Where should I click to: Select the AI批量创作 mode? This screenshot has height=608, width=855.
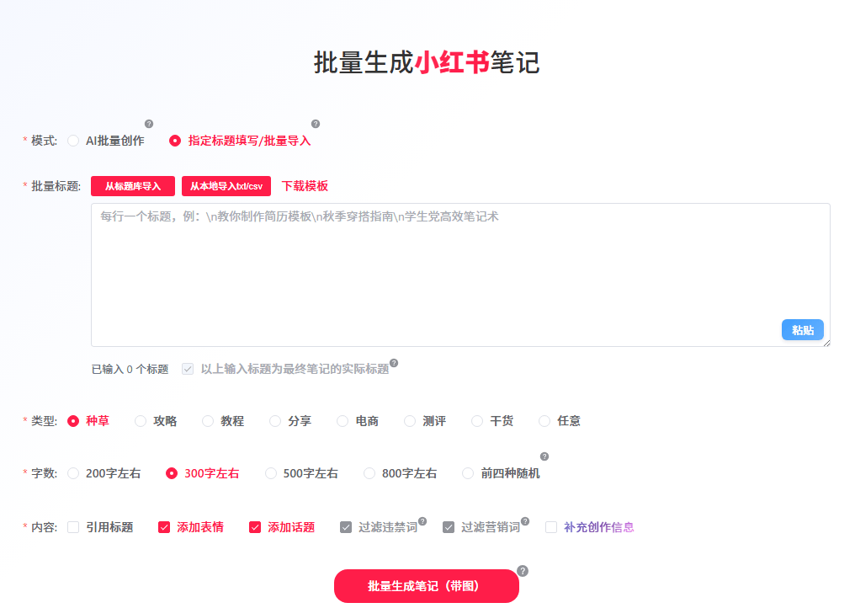pyautogui.click(x=73, y=141)
